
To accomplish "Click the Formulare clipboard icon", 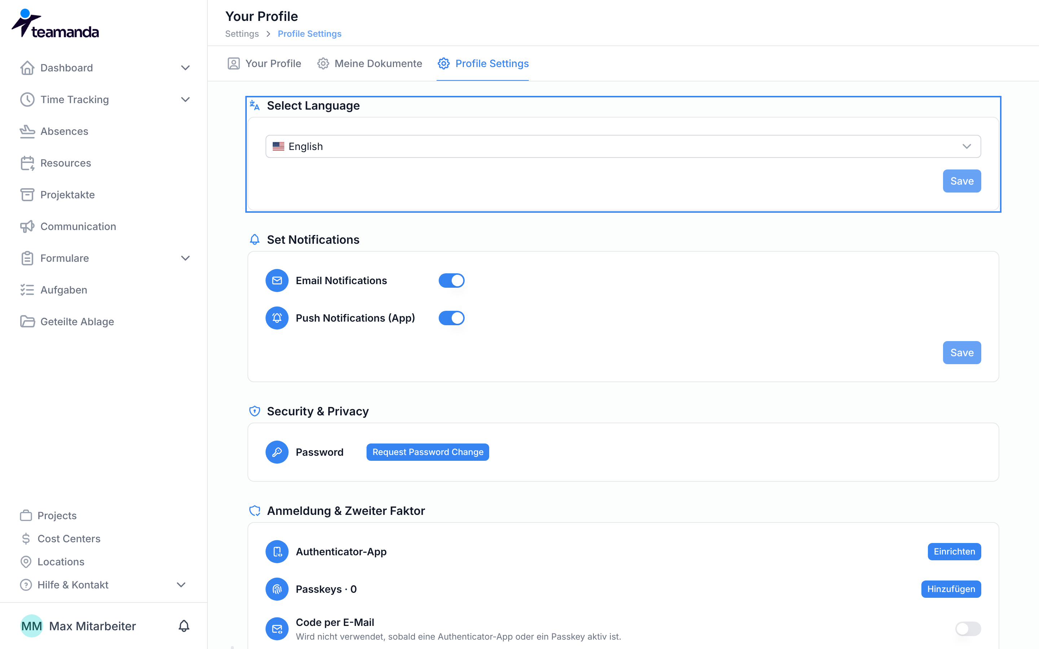I will pos(27,259).
